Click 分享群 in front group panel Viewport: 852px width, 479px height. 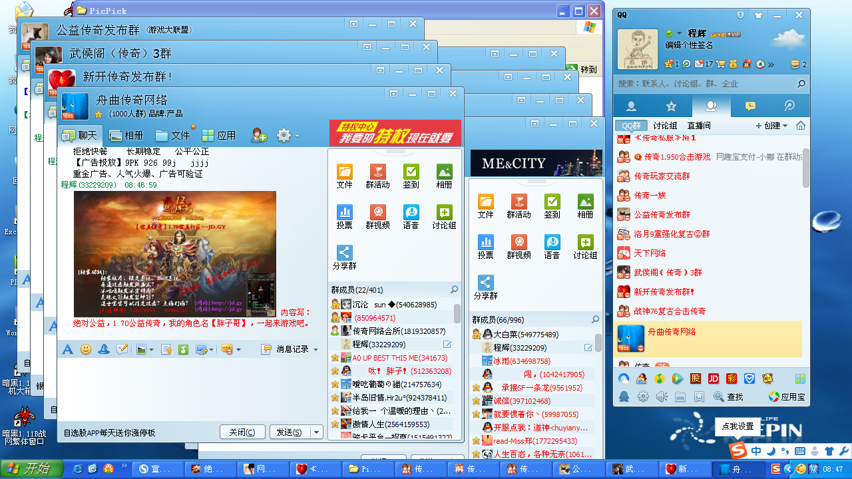pyautogui.click(x=344, y=257)
